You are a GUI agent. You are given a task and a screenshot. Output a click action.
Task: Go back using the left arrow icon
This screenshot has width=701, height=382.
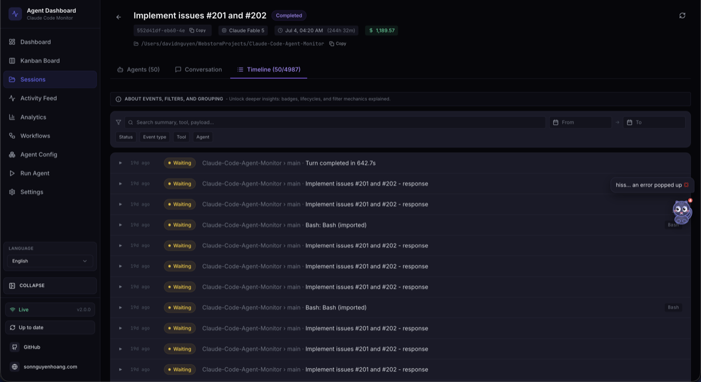(x=119, y=17)
